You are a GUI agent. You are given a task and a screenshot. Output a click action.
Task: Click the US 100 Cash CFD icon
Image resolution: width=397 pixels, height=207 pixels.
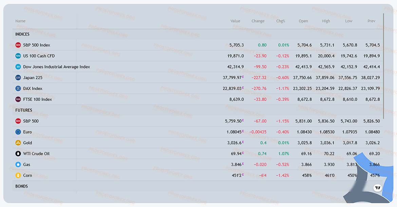(18, 56)
